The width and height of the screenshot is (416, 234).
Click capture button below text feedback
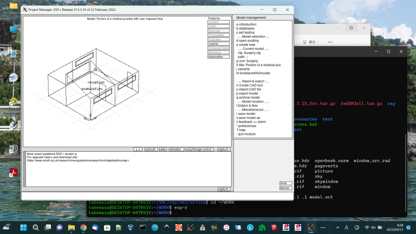point(223,189)
